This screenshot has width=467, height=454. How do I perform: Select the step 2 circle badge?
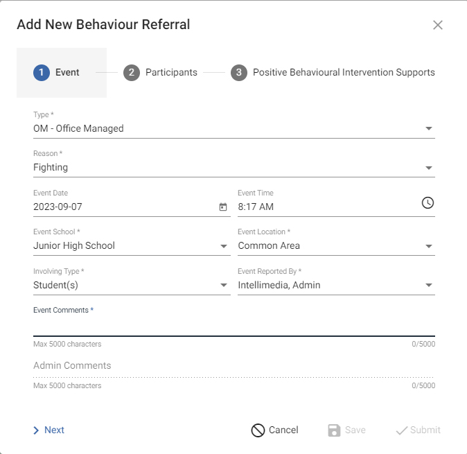point(132,73)
